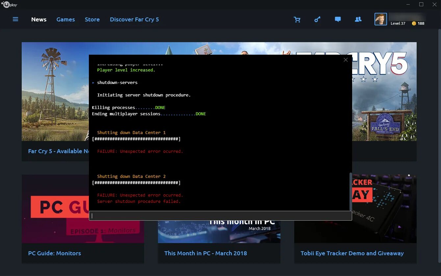Image resolution: width=441 pixels, height=276 pixels.
Task: Click Data Center 1 progress bar
Action: [136, 139]
